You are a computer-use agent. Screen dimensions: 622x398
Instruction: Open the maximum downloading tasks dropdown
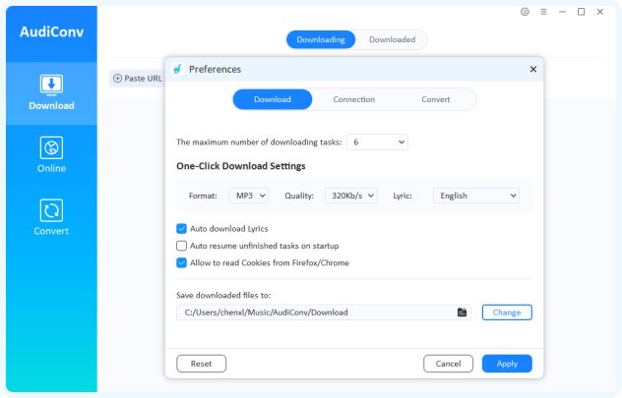coord(377,142)
